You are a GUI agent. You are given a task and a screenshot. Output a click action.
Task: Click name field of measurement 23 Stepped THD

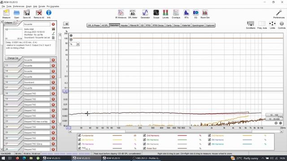(37, 121)
